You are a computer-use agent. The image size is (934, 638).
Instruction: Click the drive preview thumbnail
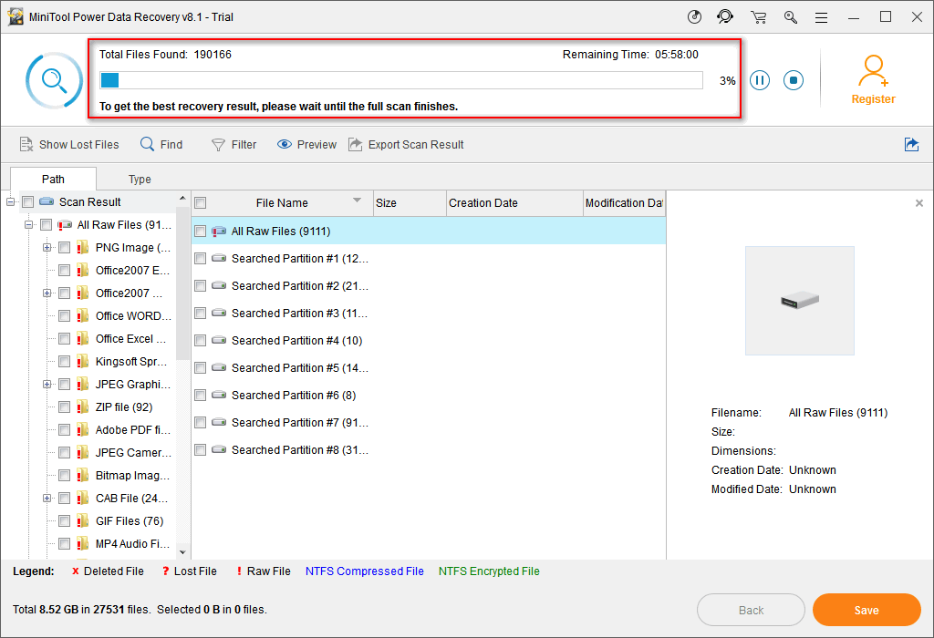tap(799, 301)
